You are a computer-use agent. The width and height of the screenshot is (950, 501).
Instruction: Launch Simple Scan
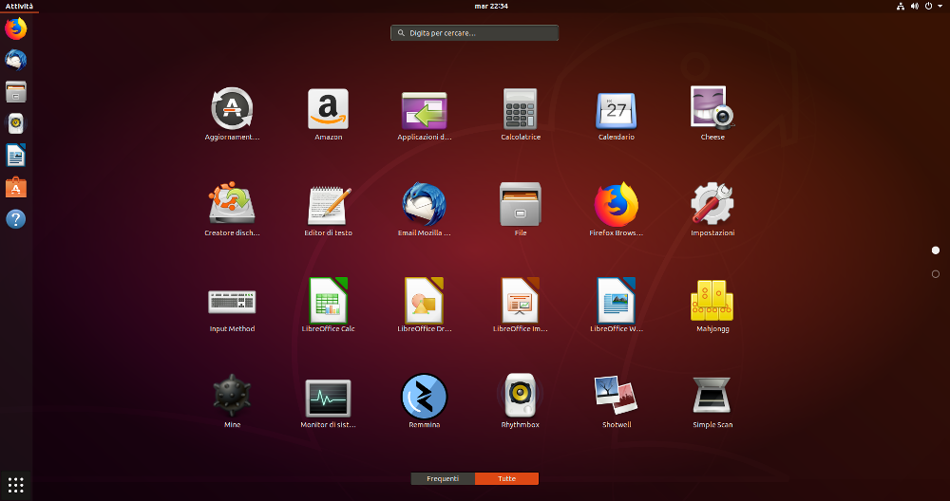[712, 396]
